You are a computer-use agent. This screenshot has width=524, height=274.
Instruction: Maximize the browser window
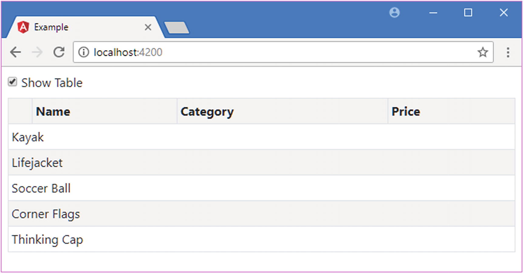pyautogui.click(x=468, y=13)
